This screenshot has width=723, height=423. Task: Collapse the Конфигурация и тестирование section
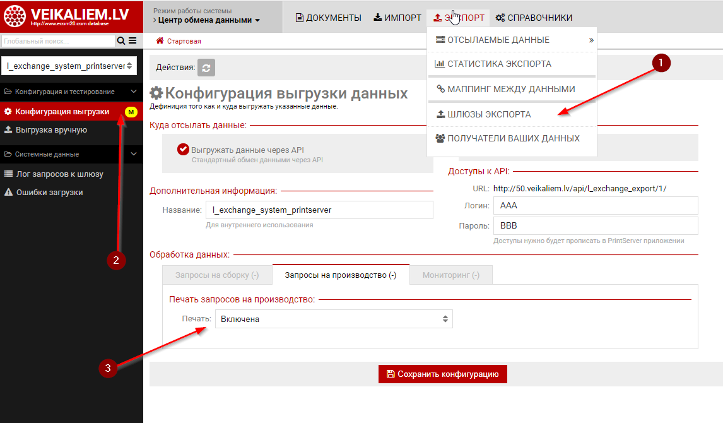[x=133, y=92]
